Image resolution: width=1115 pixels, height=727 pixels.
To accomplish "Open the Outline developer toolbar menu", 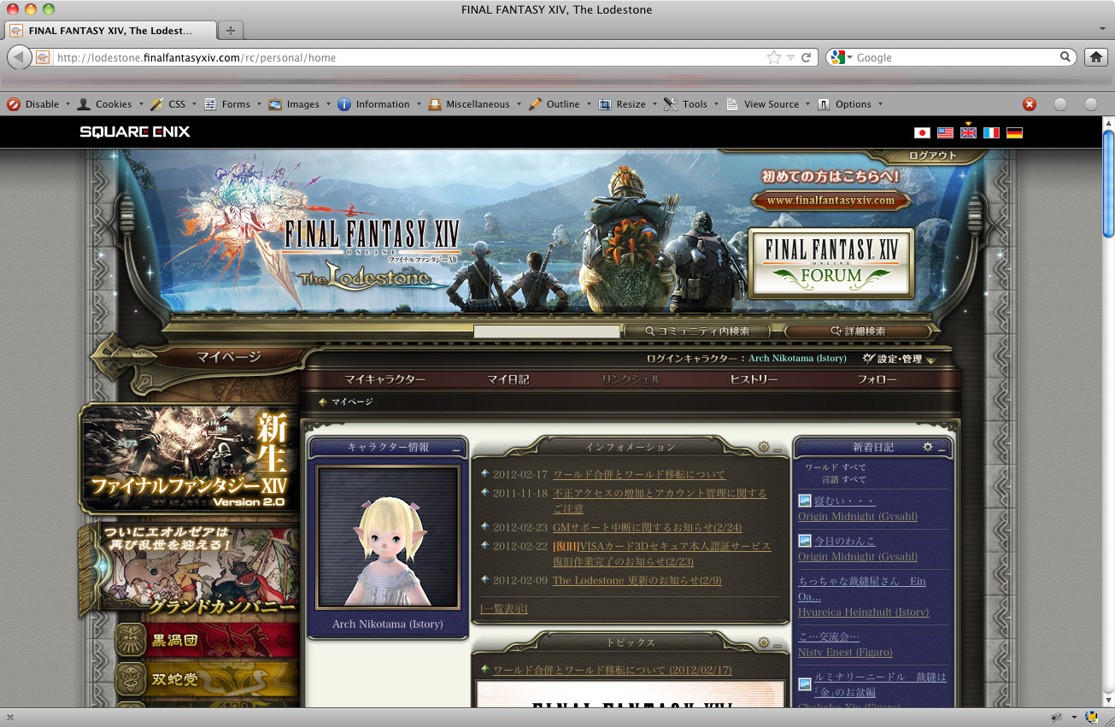I will (559, 104).
